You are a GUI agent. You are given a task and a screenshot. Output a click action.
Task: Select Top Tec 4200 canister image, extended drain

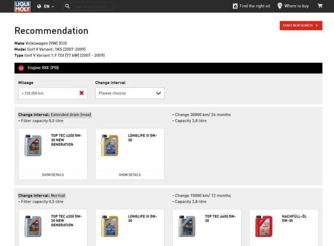(x=33, y=145)
